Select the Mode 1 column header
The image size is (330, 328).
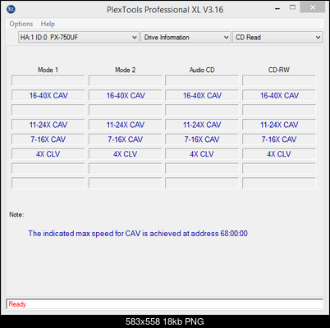[x=48, y=70]
